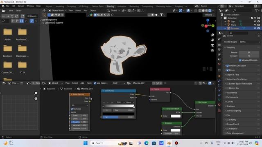Open the Render Engine EEVEE dropdown
Image resolution: width=262 pixels, height=147 pixels.
[249, 42]
